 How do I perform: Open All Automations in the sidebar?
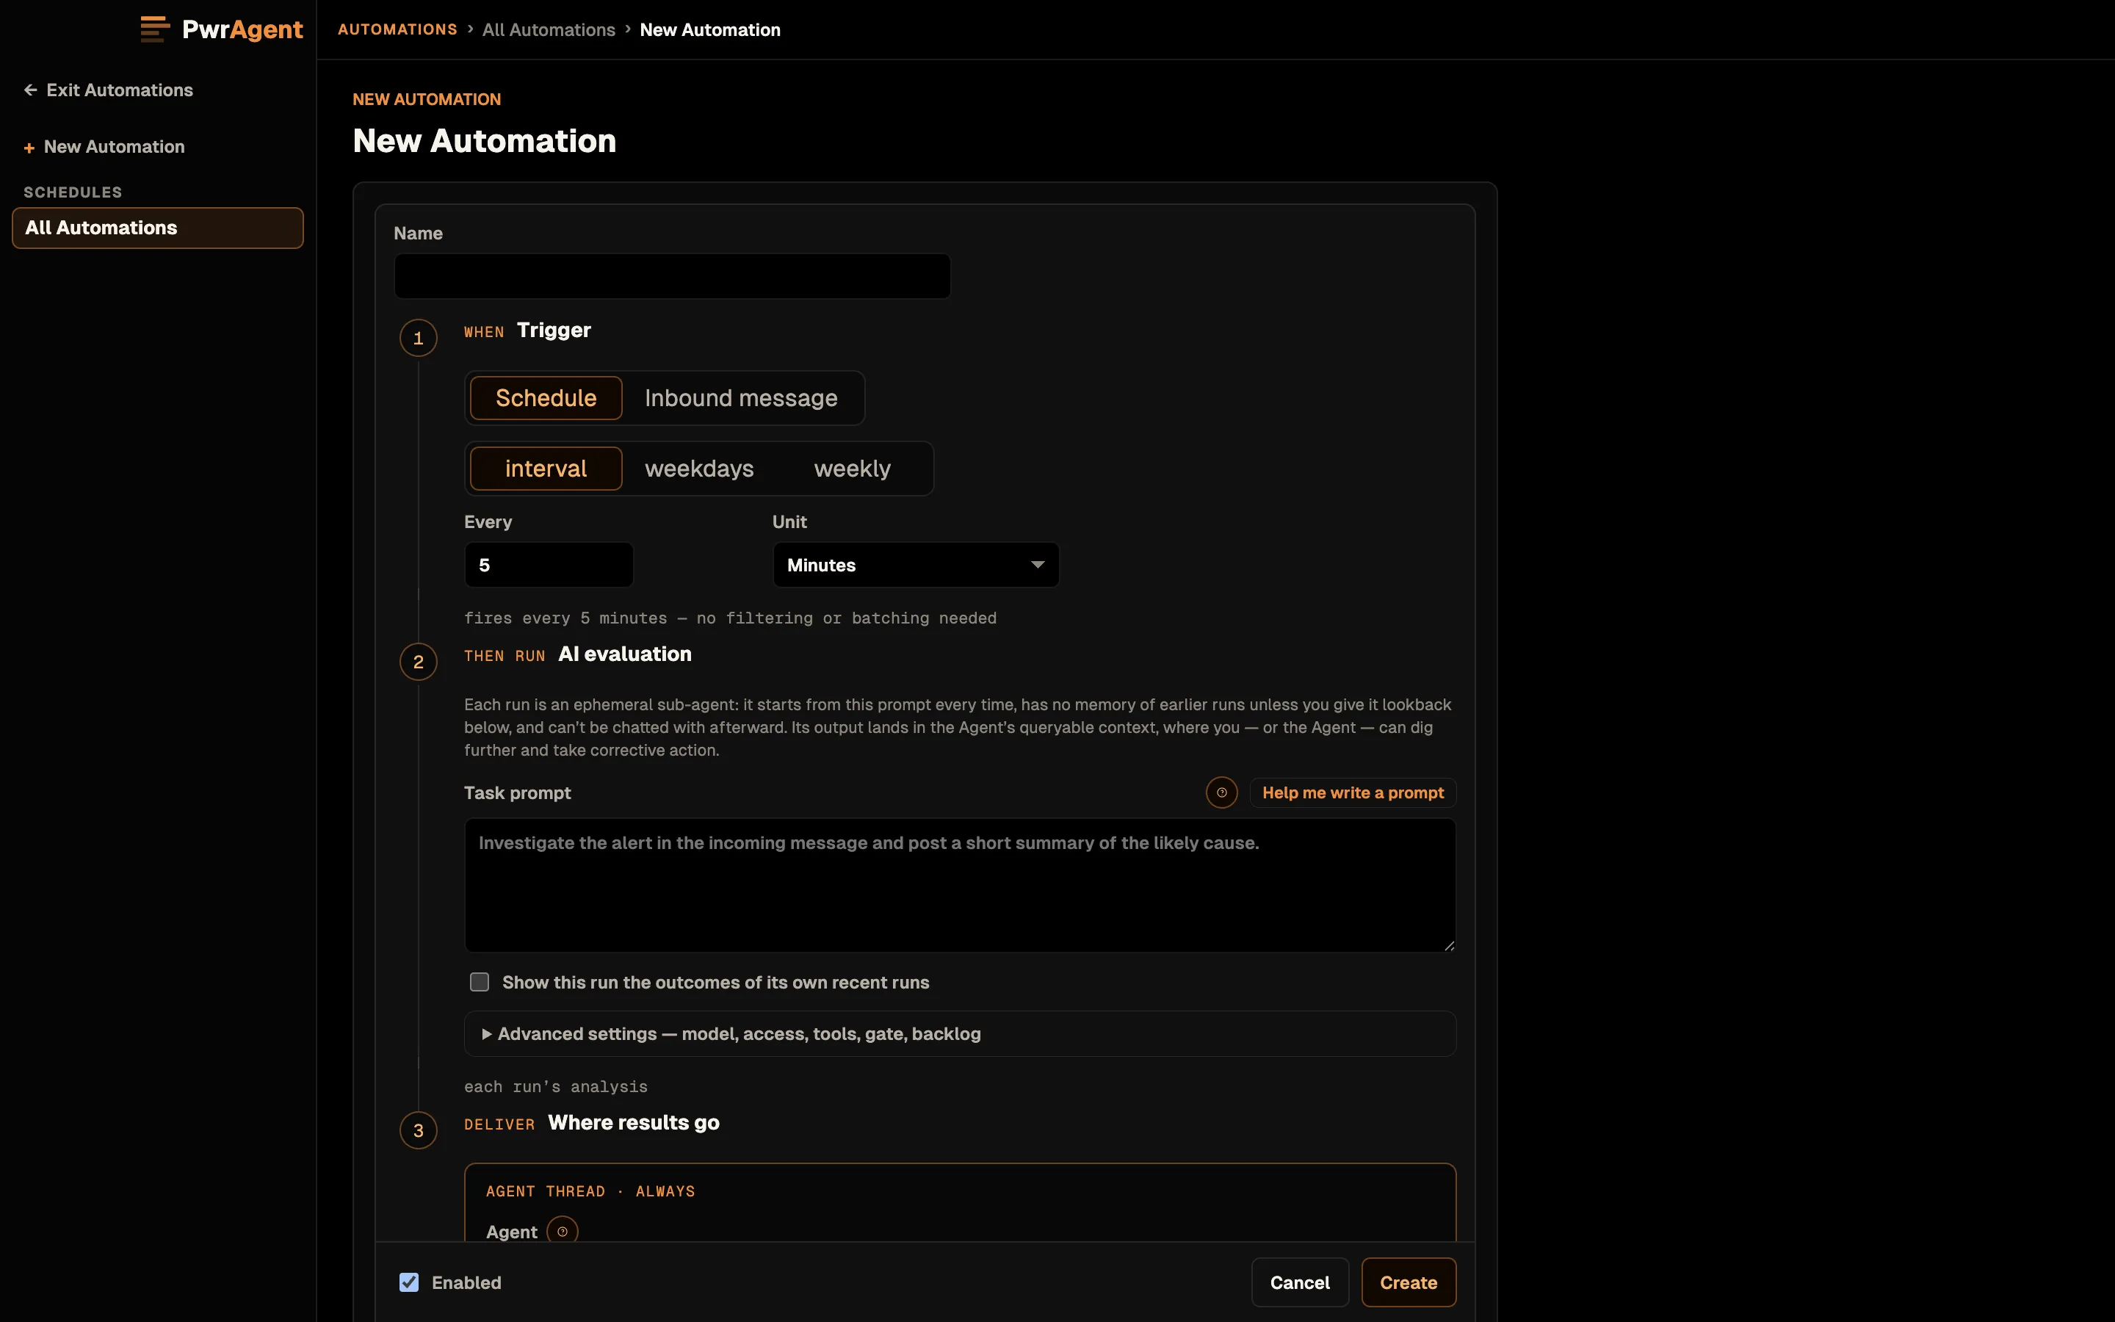(157, 228)
